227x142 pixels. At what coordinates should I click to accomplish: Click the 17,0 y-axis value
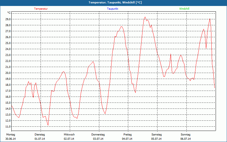[8, 91]
